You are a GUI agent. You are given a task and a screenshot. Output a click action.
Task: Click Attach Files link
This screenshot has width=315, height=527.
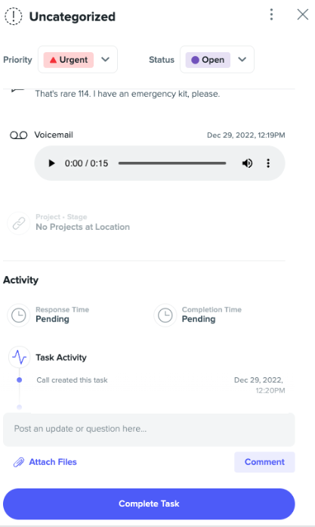point(45,462)
